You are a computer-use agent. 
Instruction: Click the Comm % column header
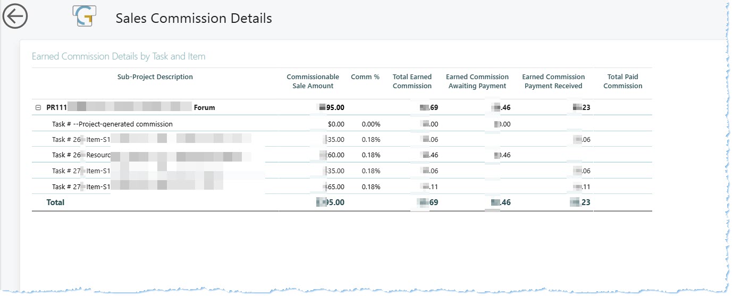click(x=365, y=77)
